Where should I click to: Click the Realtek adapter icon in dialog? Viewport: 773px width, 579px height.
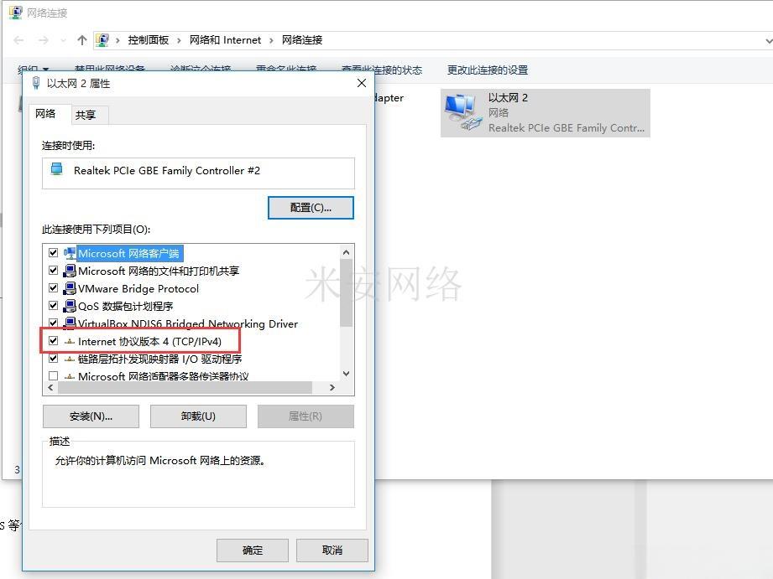point(57,169)
